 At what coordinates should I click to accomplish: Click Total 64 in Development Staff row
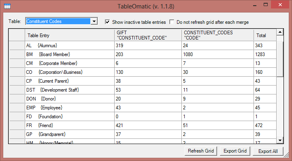(265, 90)
